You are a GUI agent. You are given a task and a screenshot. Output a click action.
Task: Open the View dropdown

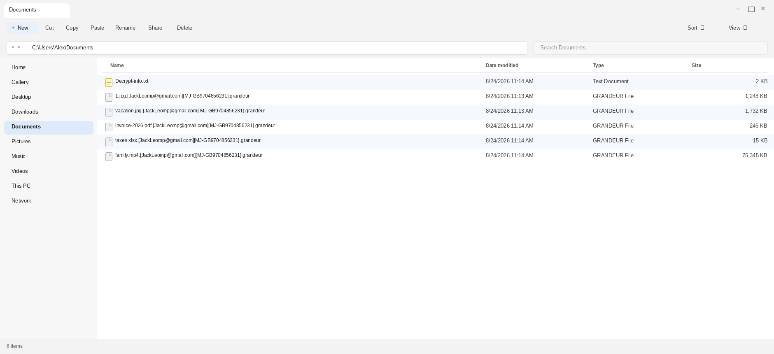tap(737, 28)
